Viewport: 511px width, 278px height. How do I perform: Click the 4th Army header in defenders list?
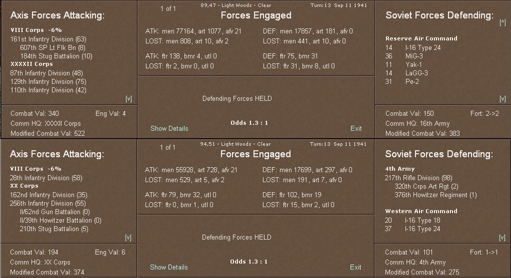point(400,169)
